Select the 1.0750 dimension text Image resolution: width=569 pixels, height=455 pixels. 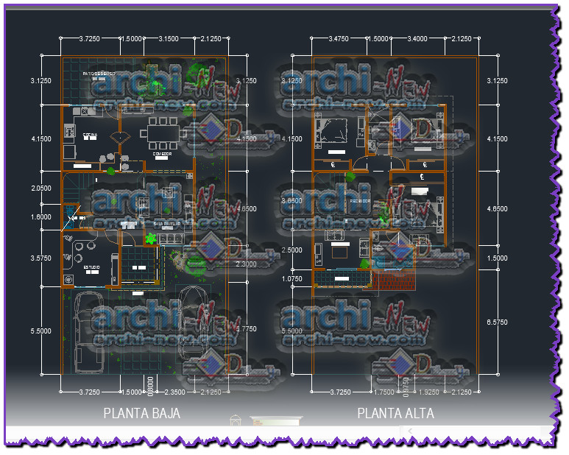(x=291, y=278)
